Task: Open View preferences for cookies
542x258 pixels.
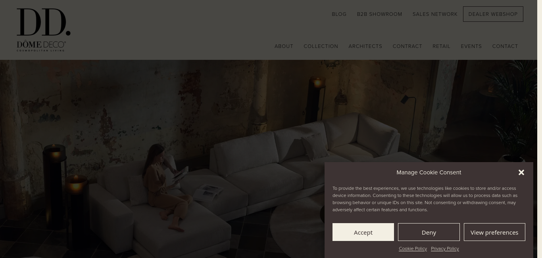Action: point(494,232)
